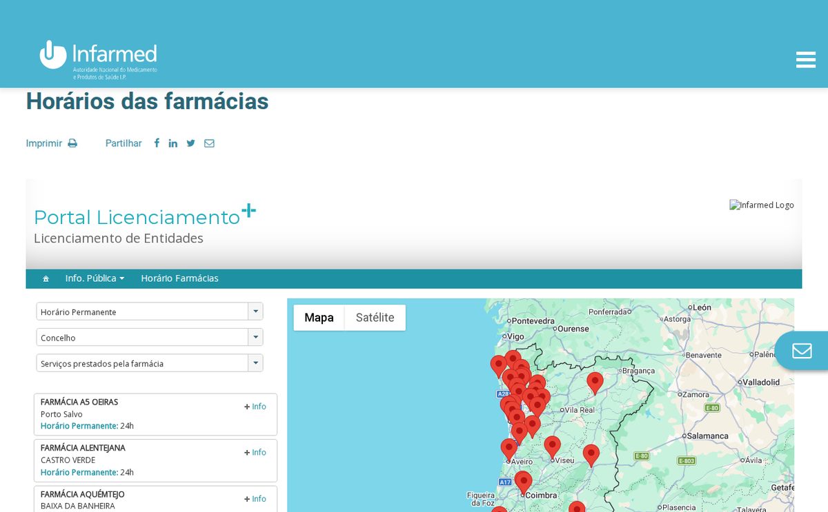Click Vigo label on the map

click(x=515, y=337)
